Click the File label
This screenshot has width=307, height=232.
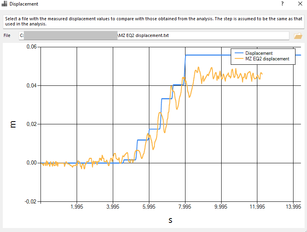(x=7, y=35)
